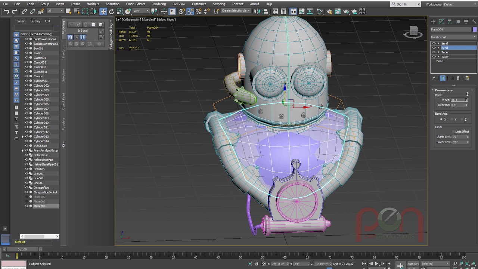The height and width of the screenshot is (269, 478).
Task: Switch to the Create panel plus icon
Action: click(433, 22)
